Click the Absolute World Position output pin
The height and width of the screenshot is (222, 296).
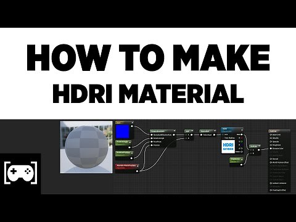138,171
